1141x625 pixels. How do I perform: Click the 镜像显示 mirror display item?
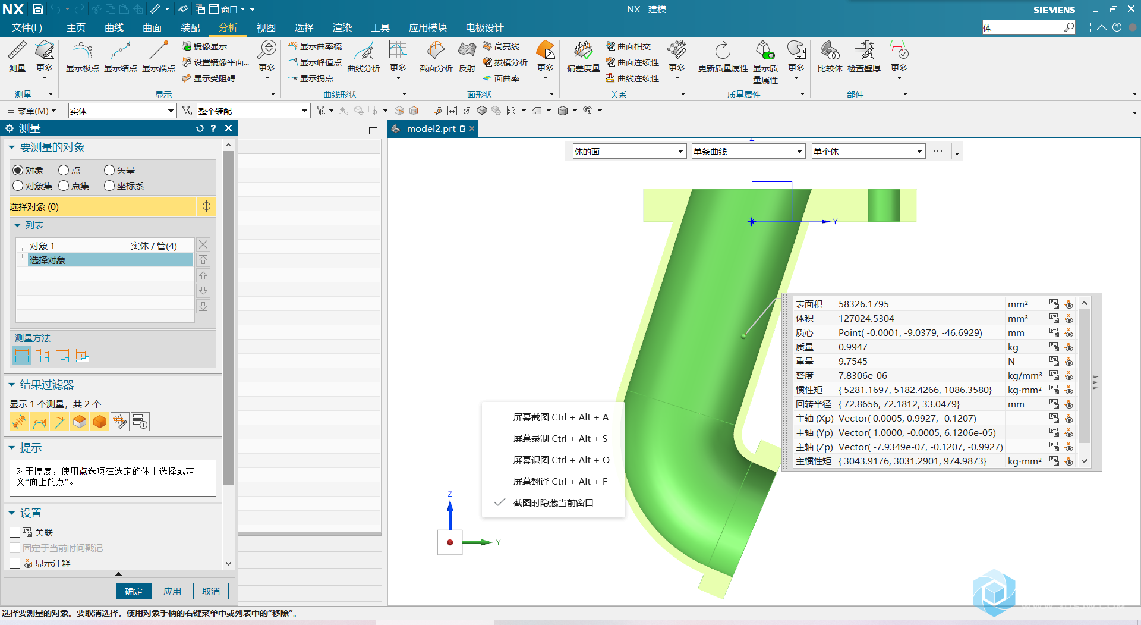(205, 46)
